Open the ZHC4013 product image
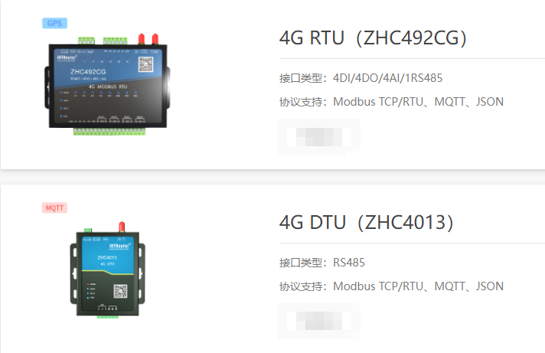This screenshot has width=545, height=353. pos(107,270)
